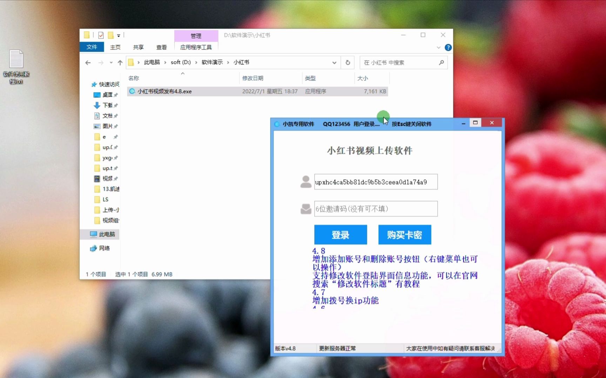This screenshot has height=378, width=606.
Task: Expand the Quick Access Toolbar customize dropdown
Action: 119,35
